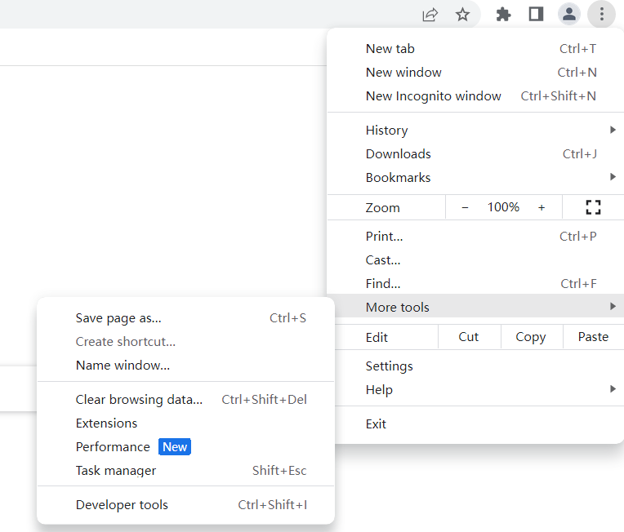
Task: Click the Paste button in Edit row
Action: [x=593, y=337]
